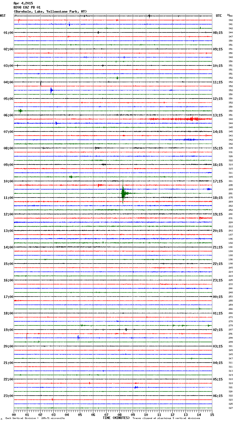
Task: Select the '09:15' UTC row label
Action: pyautogui.click(x=218, y=49)
